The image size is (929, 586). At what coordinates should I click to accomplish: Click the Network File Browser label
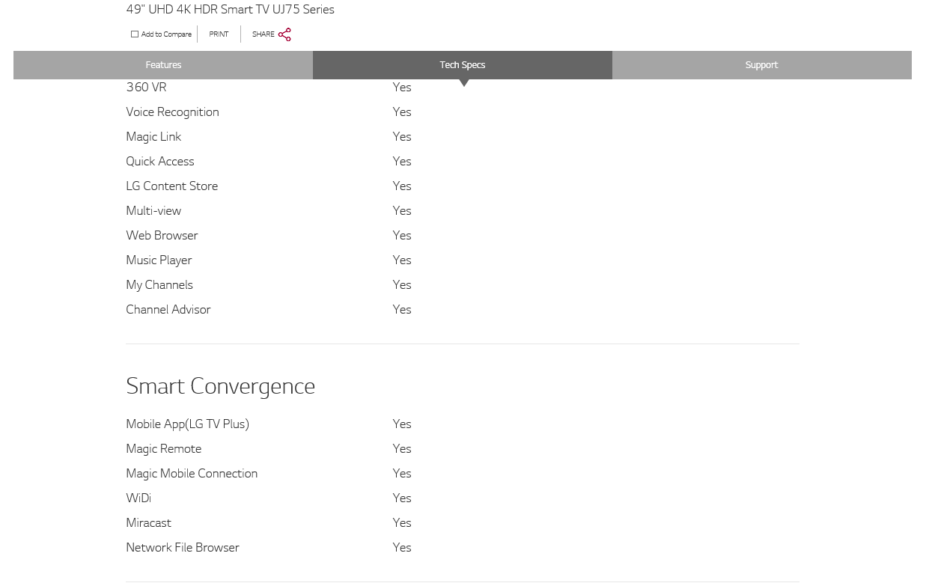182,548
